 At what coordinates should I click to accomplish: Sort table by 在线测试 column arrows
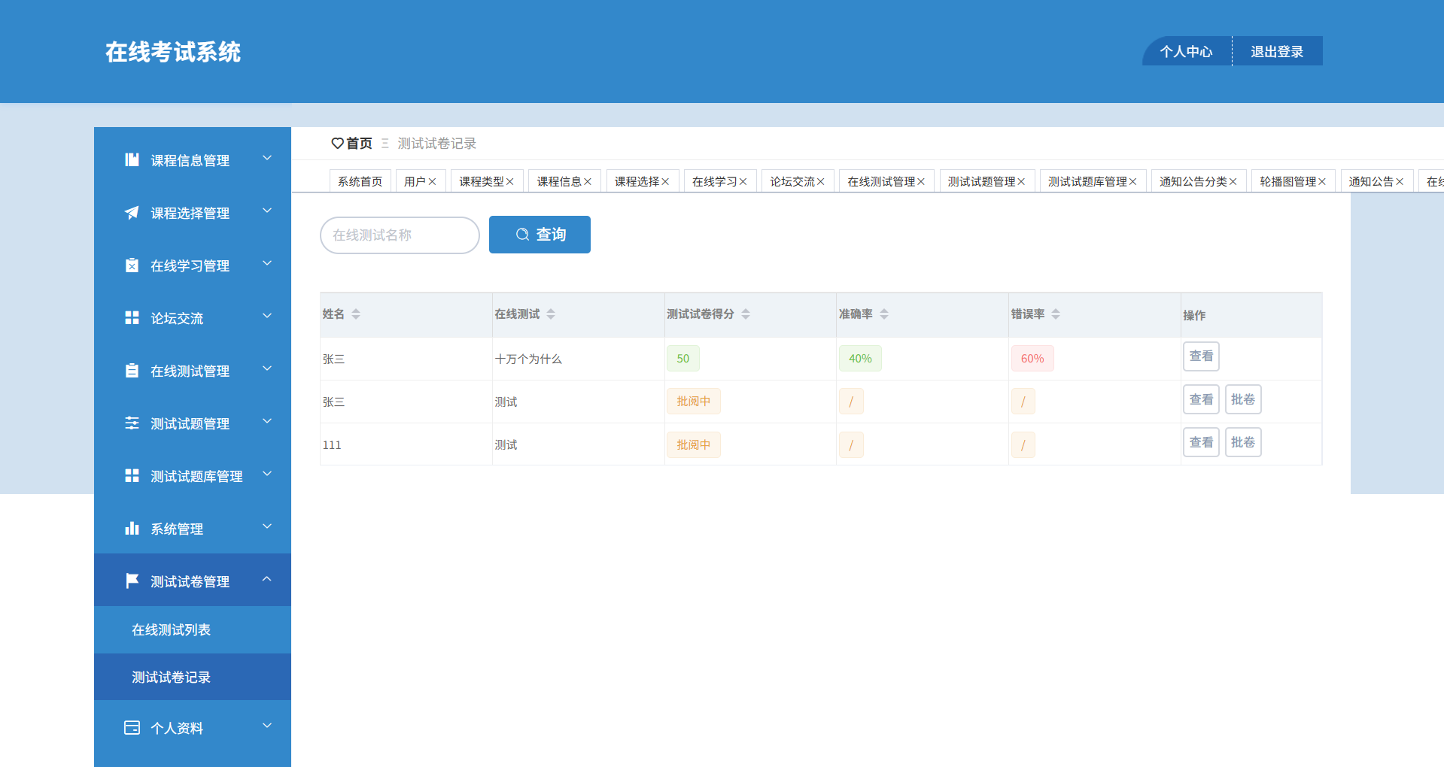point(551,314)
